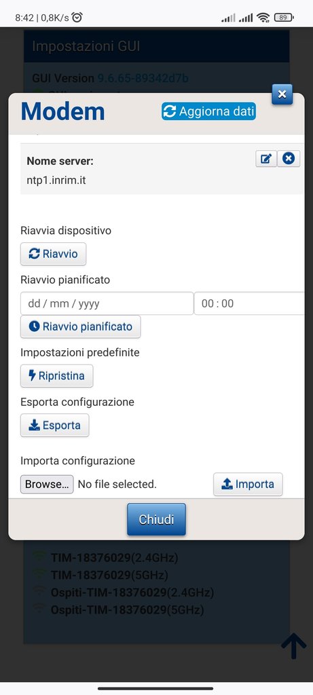Tap the alarm icon in status bar

pyautogui.click(x=77, y=17)
